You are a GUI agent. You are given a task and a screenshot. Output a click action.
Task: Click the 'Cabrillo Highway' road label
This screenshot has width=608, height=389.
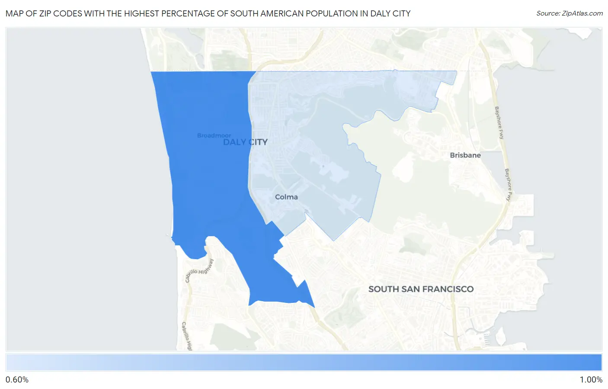coord(199,271)
